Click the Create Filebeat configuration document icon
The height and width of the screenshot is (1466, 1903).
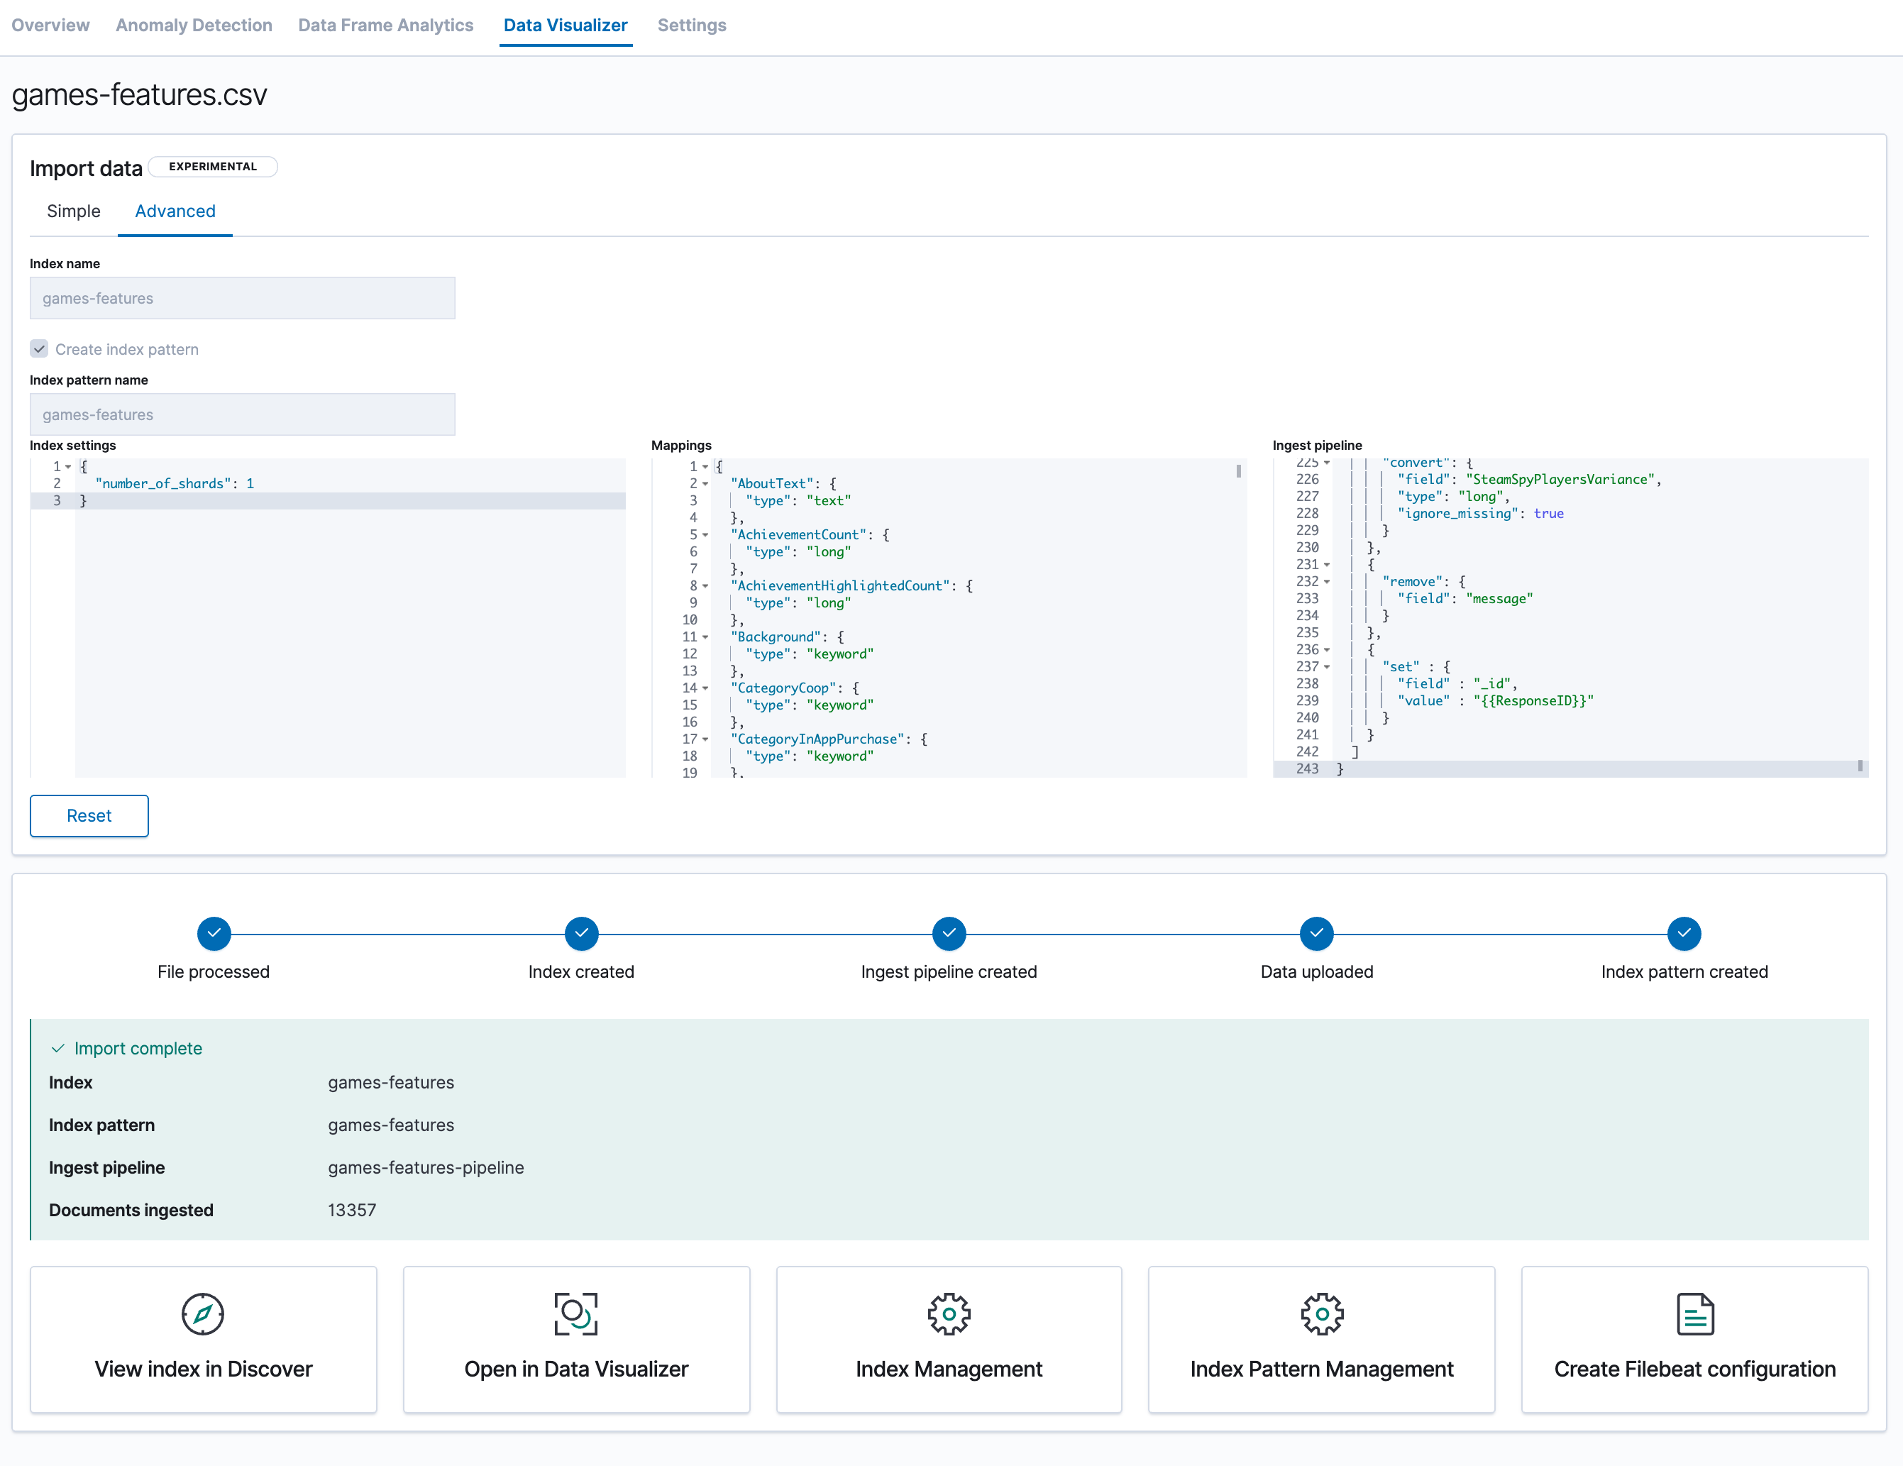pos(1695,1313)
